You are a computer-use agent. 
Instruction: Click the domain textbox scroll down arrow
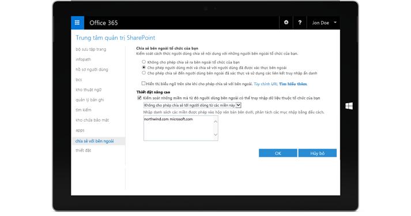point(216,135)
